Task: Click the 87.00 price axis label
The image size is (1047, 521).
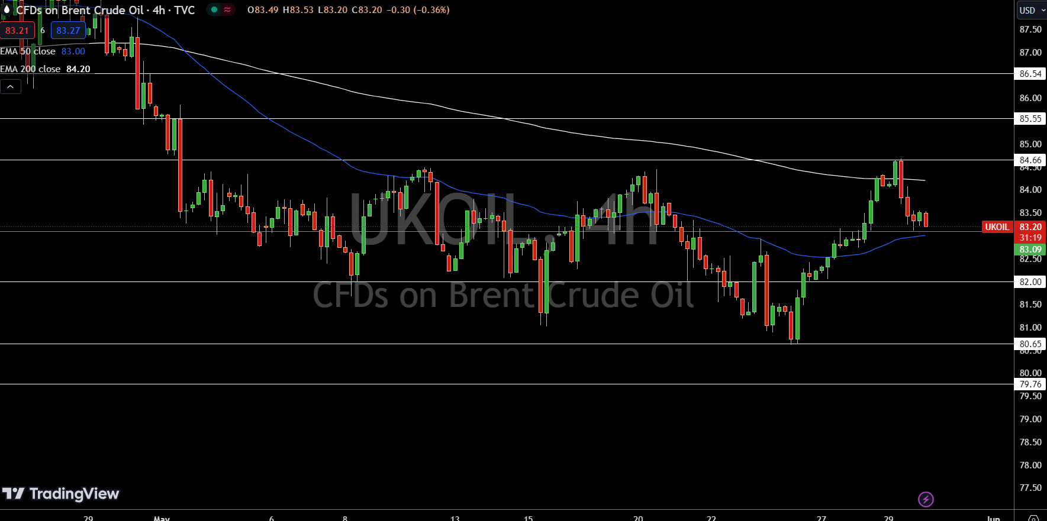Action: (x=1030, y=53)
